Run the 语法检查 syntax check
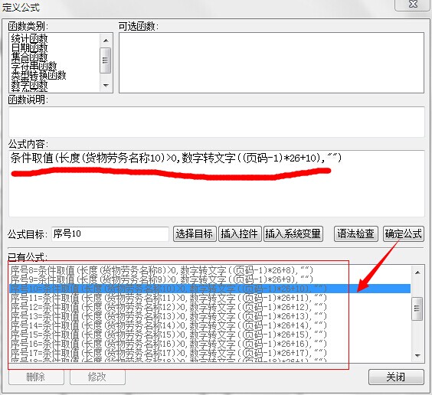 coord(355,234)
